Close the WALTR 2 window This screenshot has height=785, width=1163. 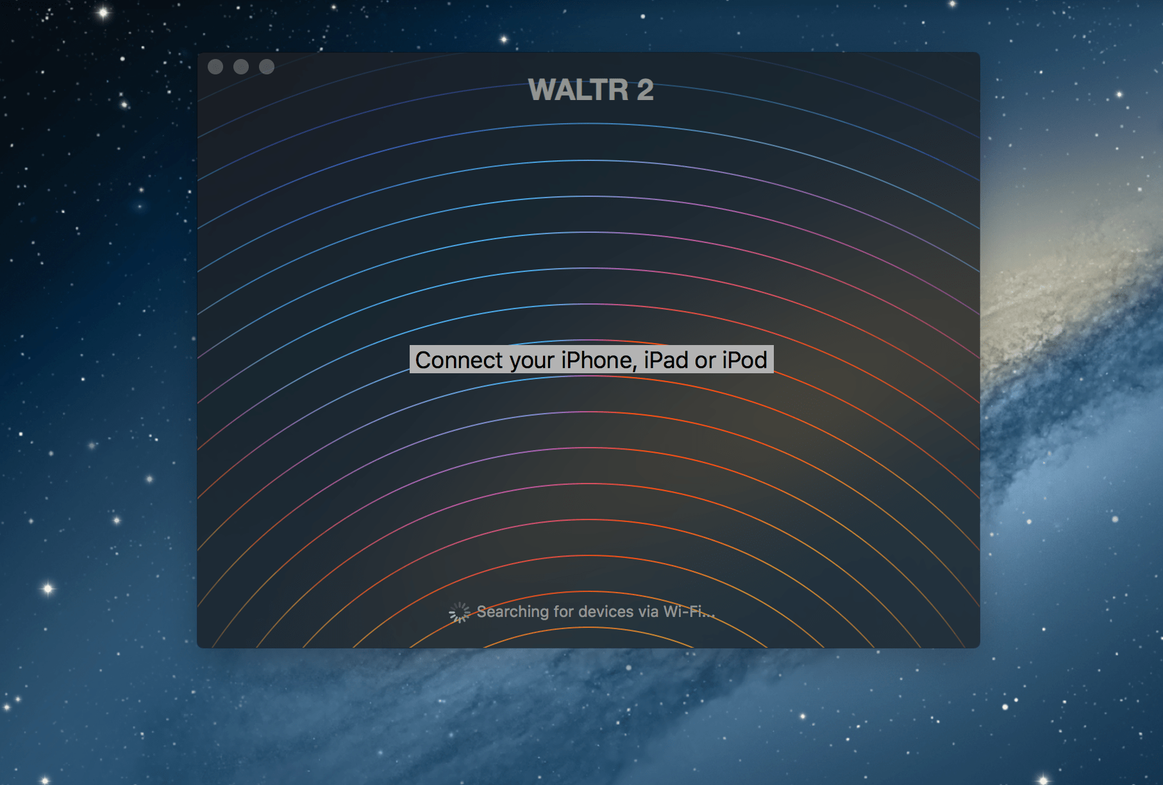click(x=215, y=67)
